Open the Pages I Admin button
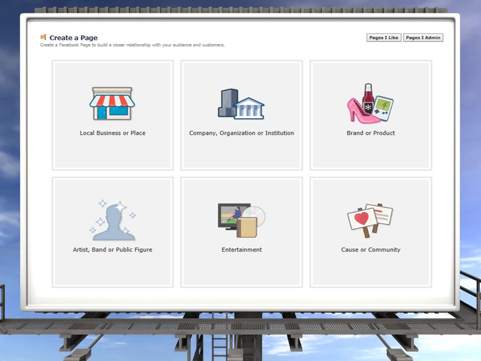Screen dimensions: 481x361 tap(423, 38)
